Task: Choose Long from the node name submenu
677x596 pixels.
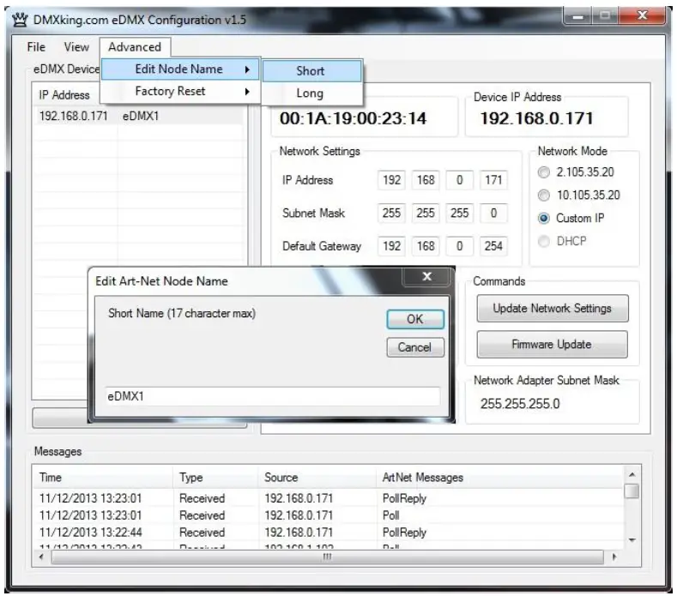Action: click(x=310, y=93)
